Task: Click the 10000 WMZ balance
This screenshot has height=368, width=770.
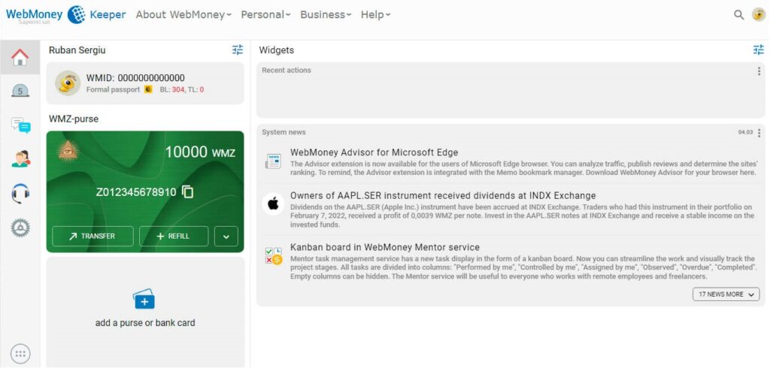Action: (200, 152)
